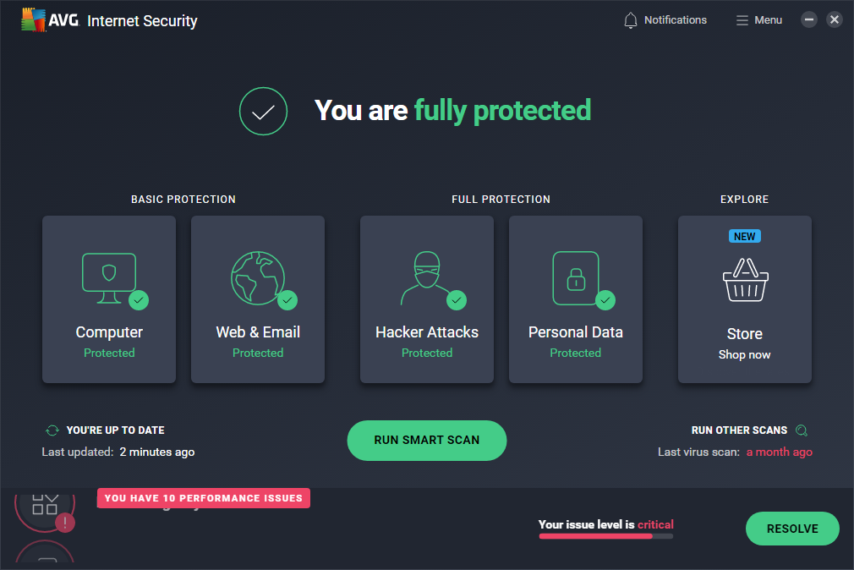Click the Store shopping basket icon
This screenshot has width=854, height=570.
tap(744, 281)
